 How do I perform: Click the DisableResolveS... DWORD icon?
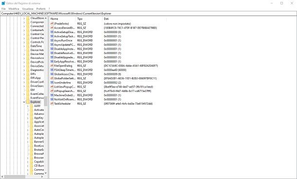click(52, 53)
